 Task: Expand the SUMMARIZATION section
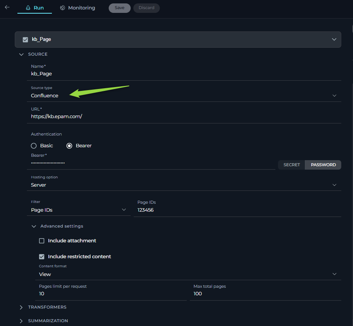tap(21, 321)
